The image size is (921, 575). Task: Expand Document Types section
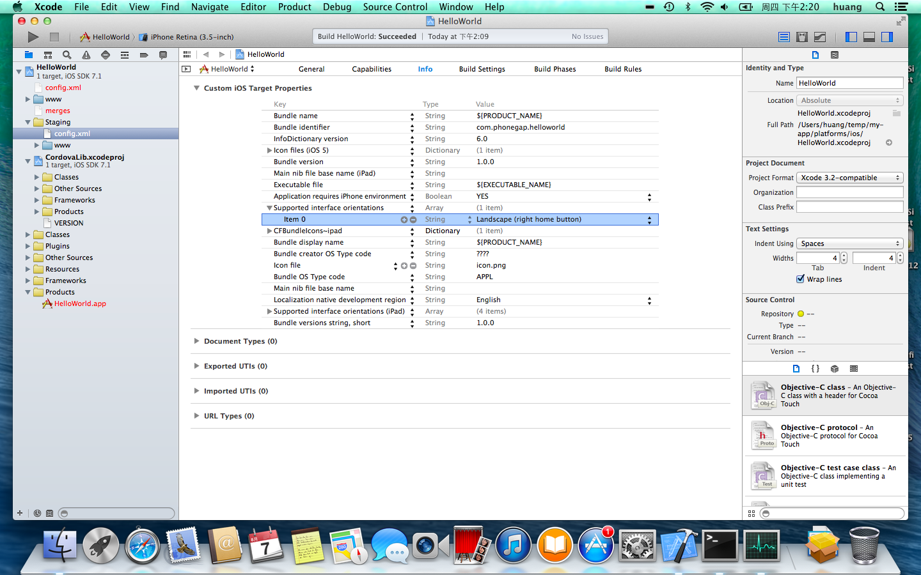point(196,341)
